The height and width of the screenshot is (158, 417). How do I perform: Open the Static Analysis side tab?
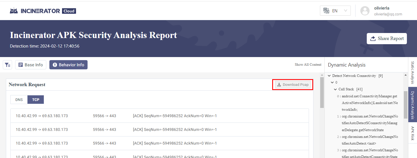point(413,72)
